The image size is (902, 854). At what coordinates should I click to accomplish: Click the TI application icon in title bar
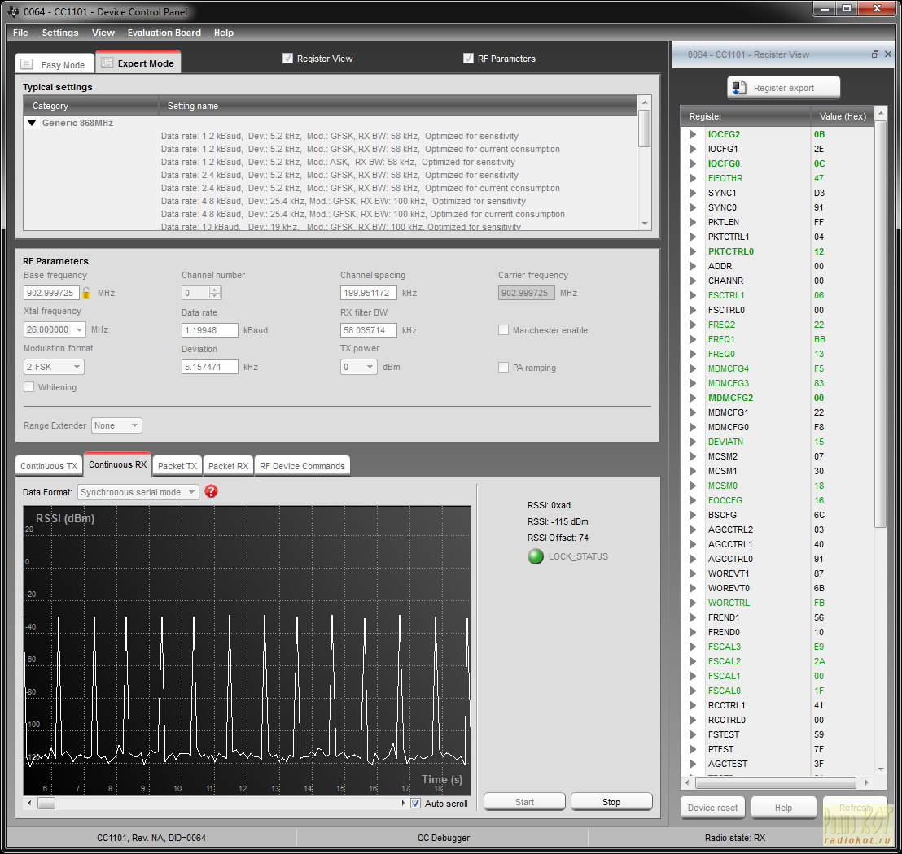click(14, 11)
